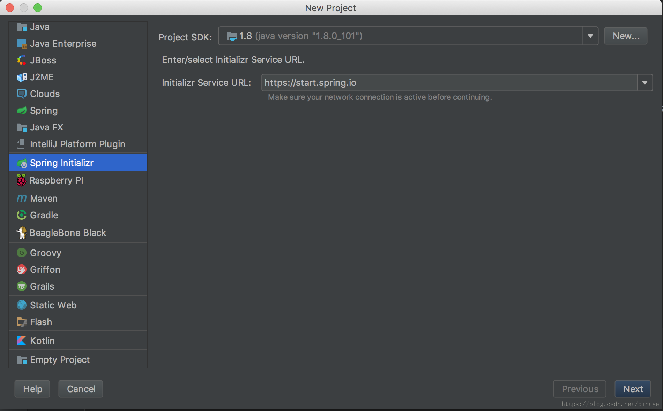Open the Project SDK dropdown arrow
This screenshot has width=663, height=411.
pos(590,36)
